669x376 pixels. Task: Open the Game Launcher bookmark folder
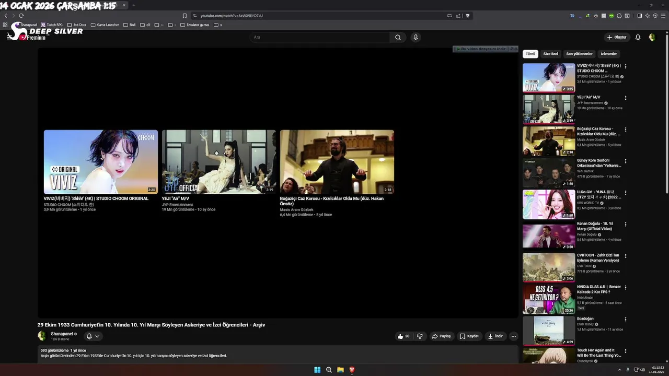105,25
